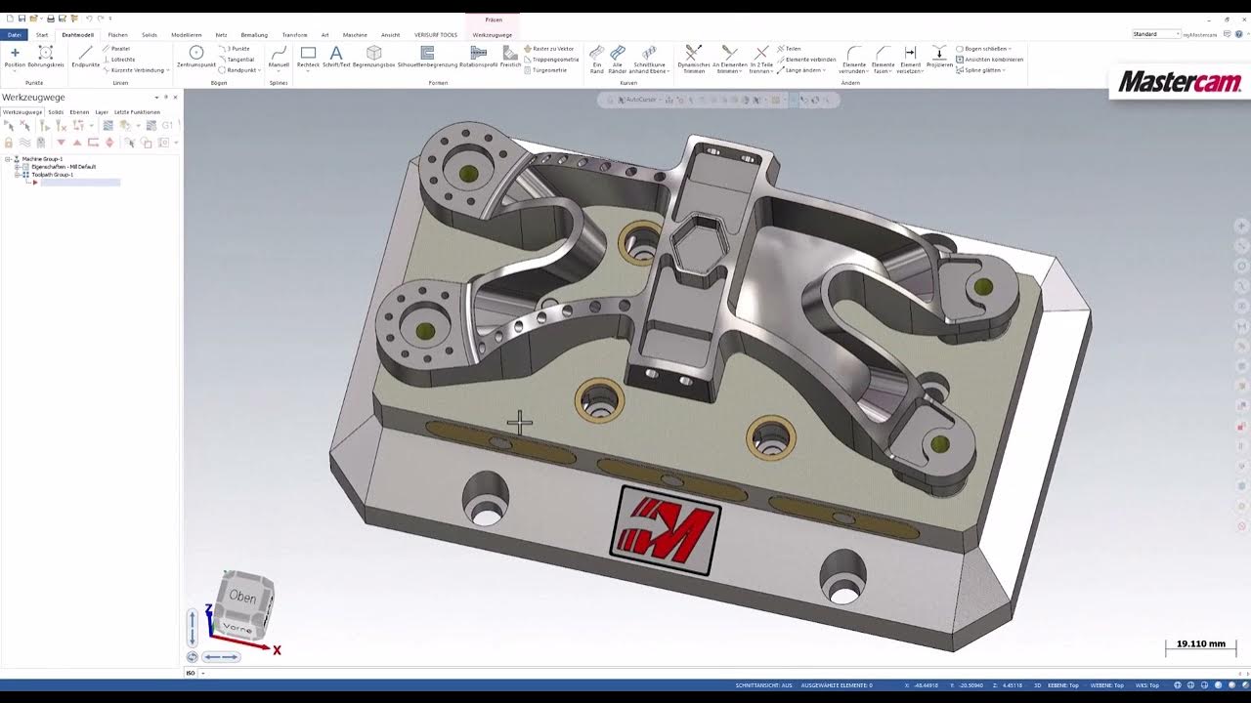Open Elemente verrunden dropdown
Screen dimensions: 1251x703
click(867, 71)
